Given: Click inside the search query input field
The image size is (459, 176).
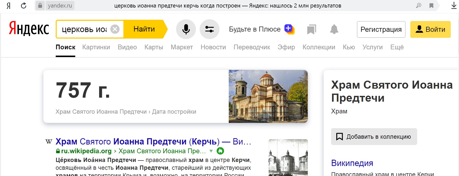Looking at the screenshot, I should pyautogui.click(x=84, y=29).
